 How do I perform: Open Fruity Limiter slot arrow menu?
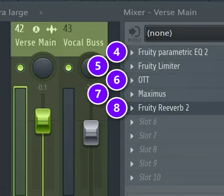point(132,67)
